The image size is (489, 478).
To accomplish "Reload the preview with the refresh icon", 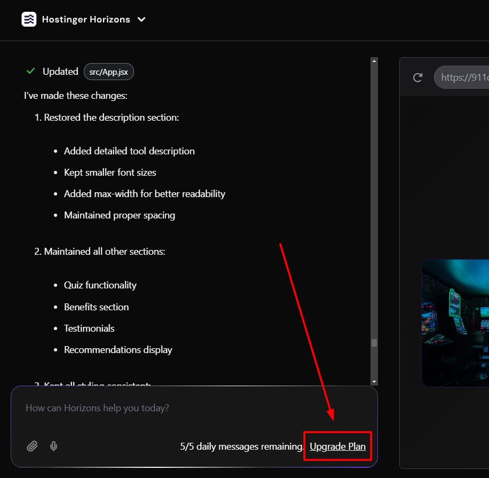I will click(x=418, y=77).
